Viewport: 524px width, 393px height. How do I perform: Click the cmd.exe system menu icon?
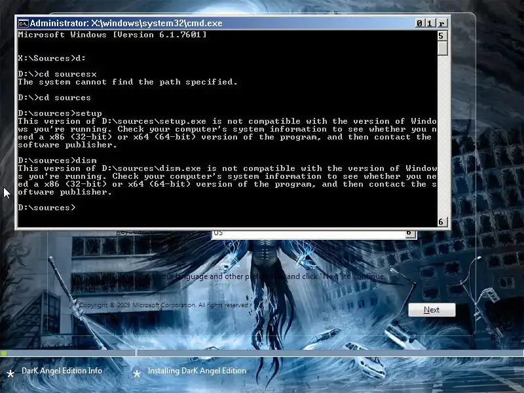point(23,24)
